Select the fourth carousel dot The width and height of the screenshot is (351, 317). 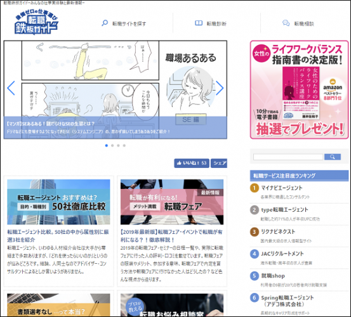(124, 146)
